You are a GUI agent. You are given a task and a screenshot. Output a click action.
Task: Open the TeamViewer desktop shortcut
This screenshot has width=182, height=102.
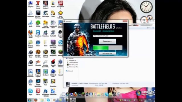coord(38,34)
